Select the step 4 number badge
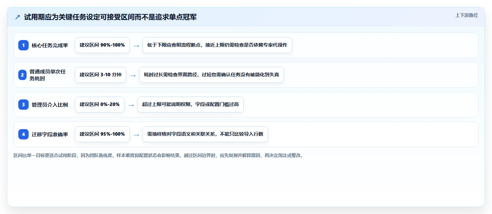The image size is (492, 214). tap(23, 134)
